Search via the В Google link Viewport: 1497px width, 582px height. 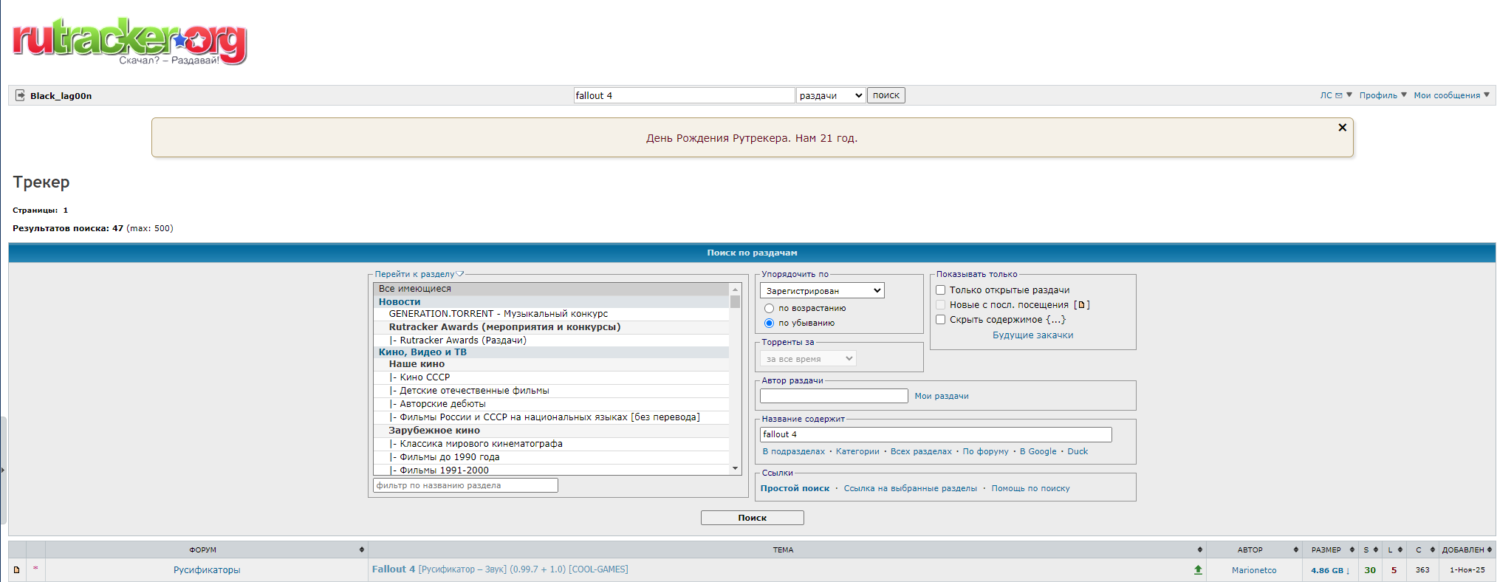pyautogui.click(x=1038, y=451)
